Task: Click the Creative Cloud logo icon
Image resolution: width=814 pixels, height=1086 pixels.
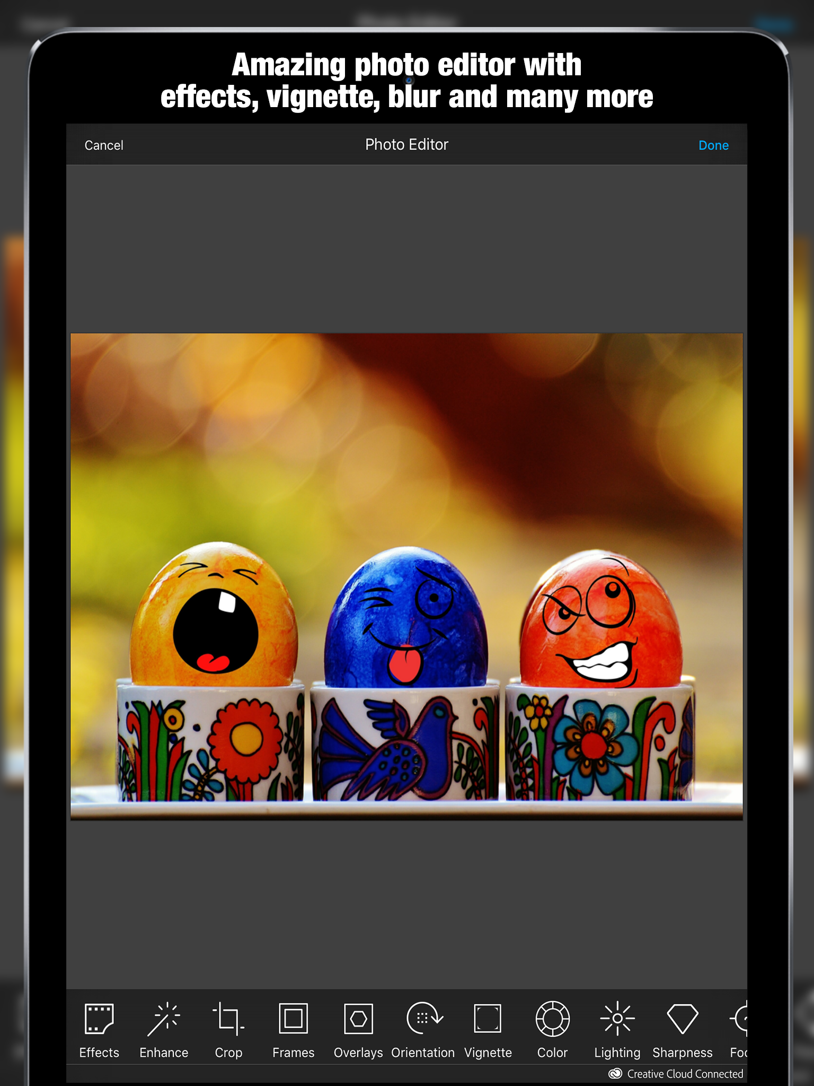Action: tap(615, 1074)
